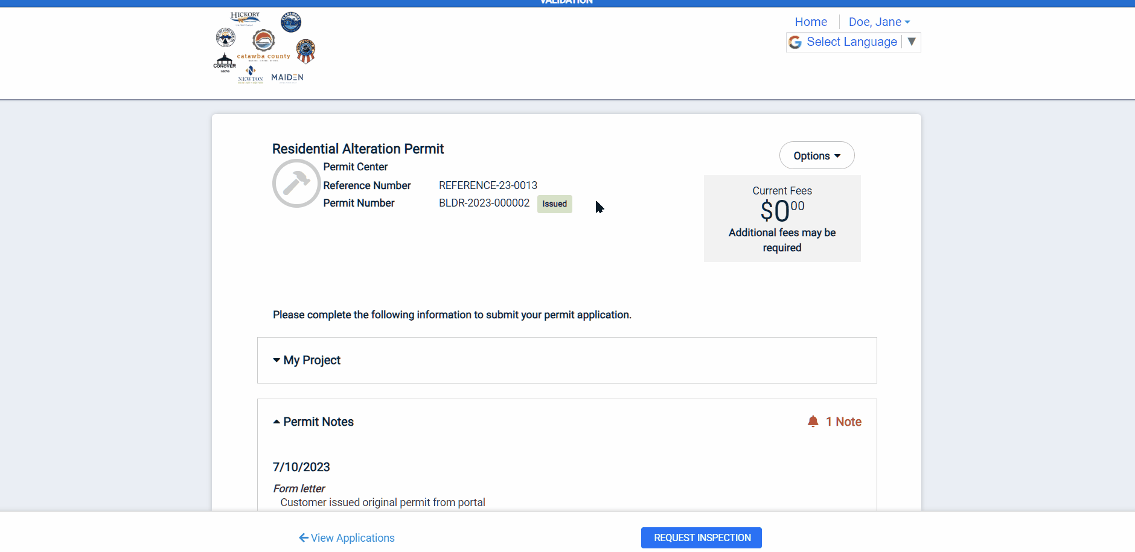Click the Hickory city logo

point(245,18)
